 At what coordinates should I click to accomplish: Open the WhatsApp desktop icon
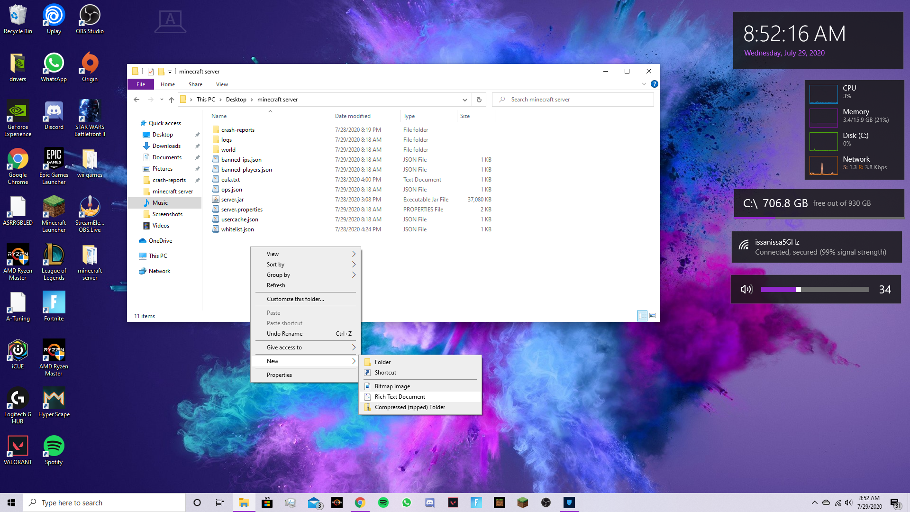point(54,67)
